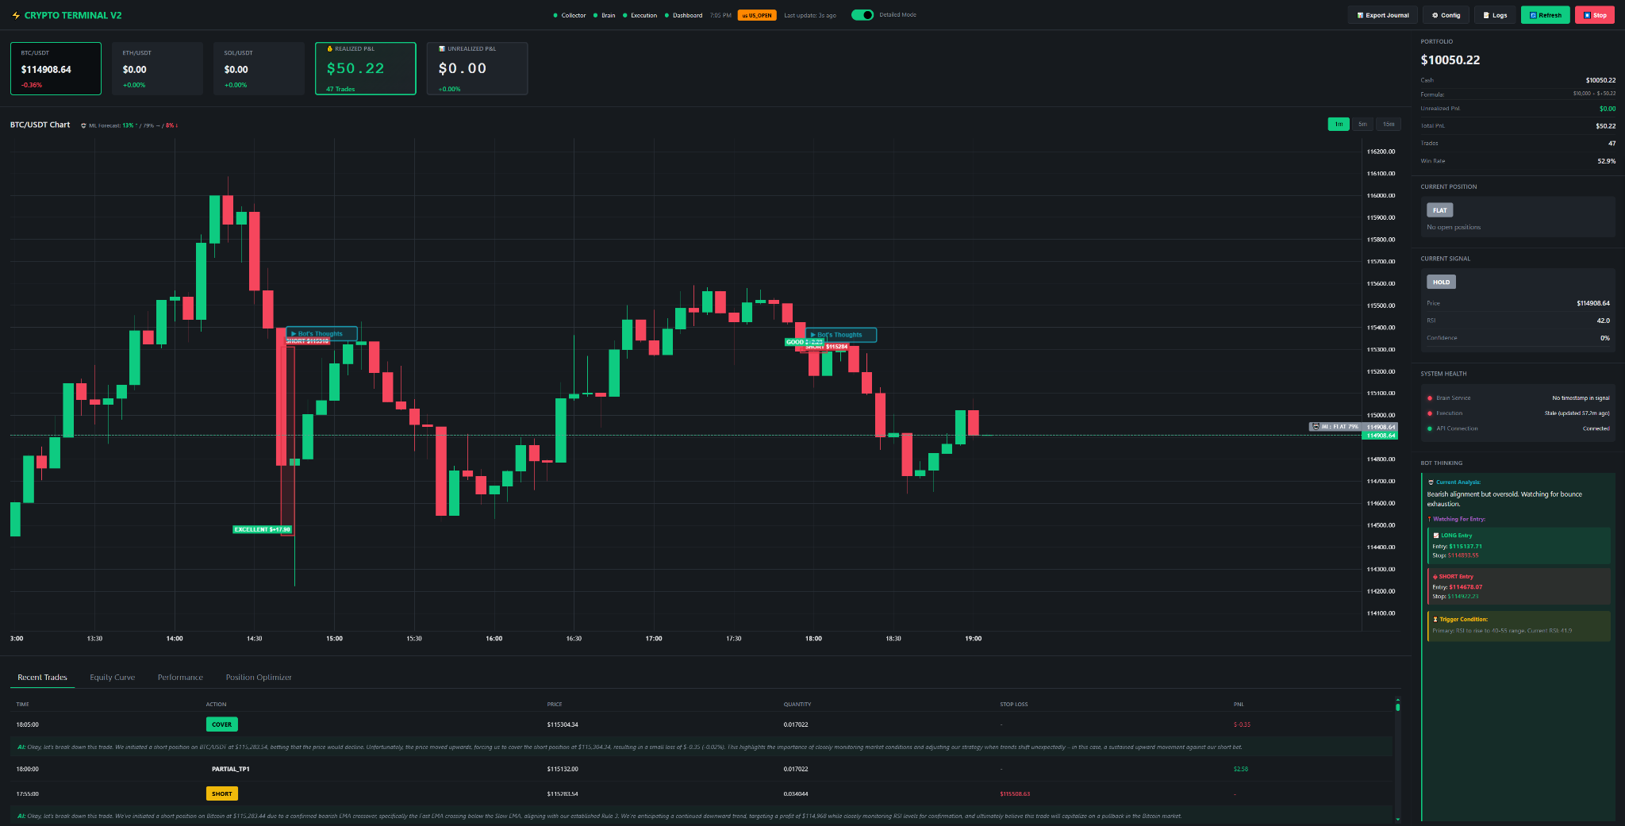Click the lightning bolt Crypto Terminal logo

tap(14, 14)
